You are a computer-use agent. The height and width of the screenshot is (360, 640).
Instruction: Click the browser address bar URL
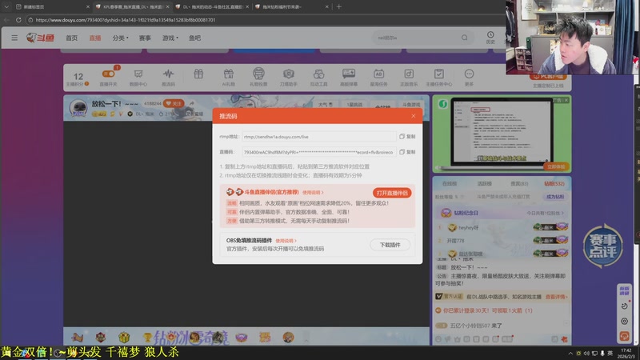pyautogui.click(x=126, y=19)
